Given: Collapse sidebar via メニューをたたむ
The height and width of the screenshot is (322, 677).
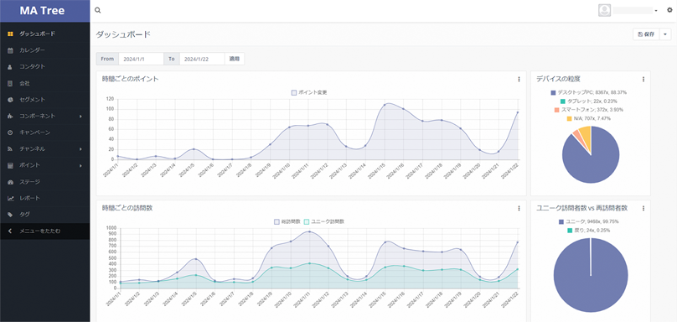Looking at the screenshot, I should [x=45, y=231].
